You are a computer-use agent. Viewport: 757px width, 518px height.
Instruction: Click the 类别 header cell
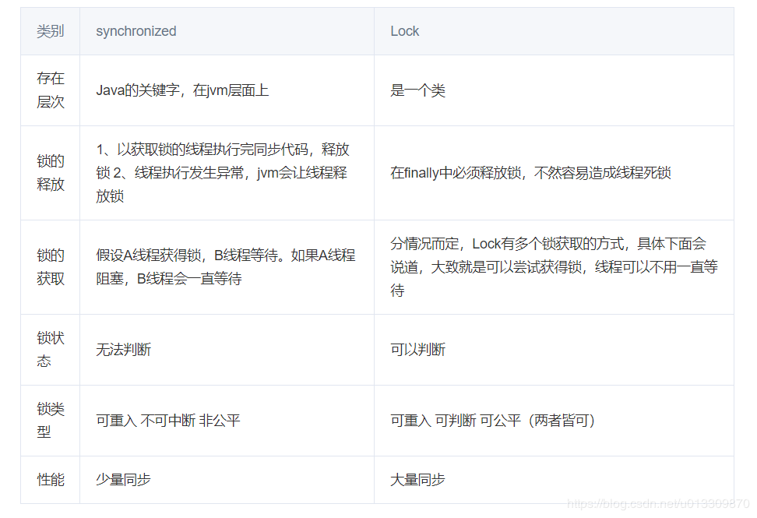[50, 31]
